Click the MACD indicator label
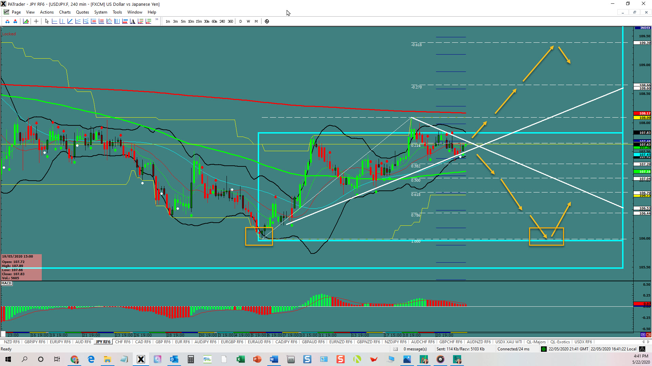Image resolution: width=652 pixels, height=366 pixels. click(x=6, y=283)
